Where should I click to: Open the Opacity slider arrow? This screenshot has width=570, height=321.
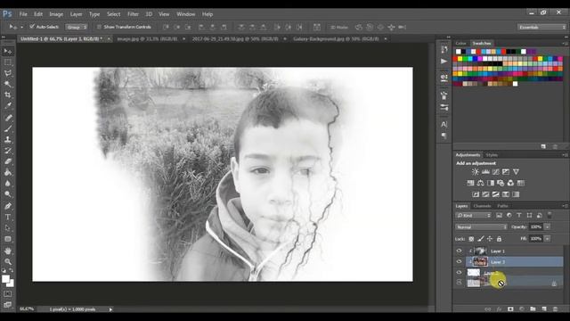coord(547,226)
